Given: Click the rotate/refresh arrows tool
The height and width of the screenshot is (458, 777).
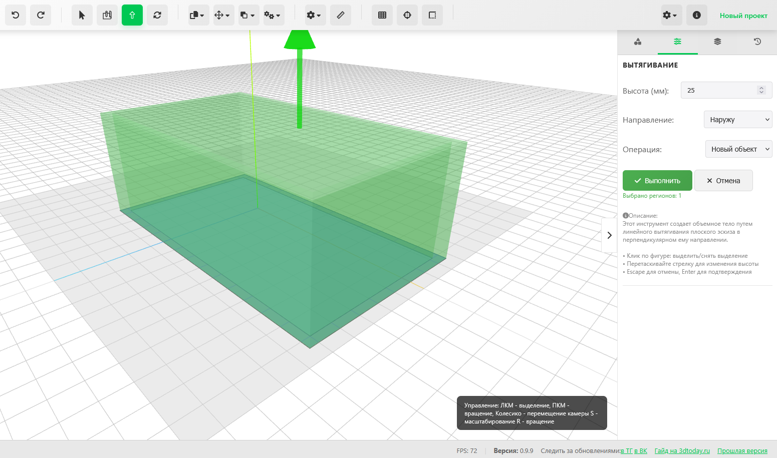Looking at the screenshot, I should (x=157, y=15).
